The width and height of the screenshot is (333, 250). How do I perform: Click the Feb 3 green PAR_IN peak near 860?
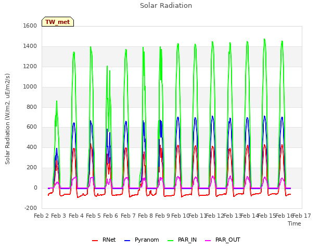tap(57, 101)
